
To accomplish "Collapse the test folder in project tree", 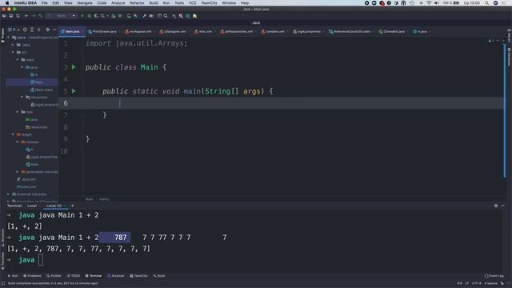I will point(18,112).
